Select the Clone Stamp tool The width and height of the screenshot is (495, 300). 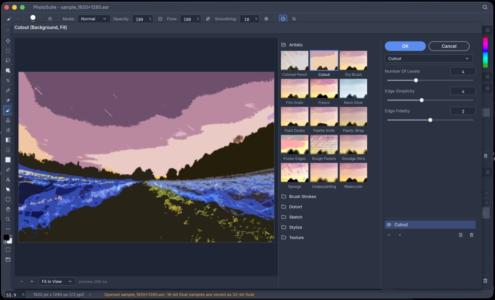point(8,120)
